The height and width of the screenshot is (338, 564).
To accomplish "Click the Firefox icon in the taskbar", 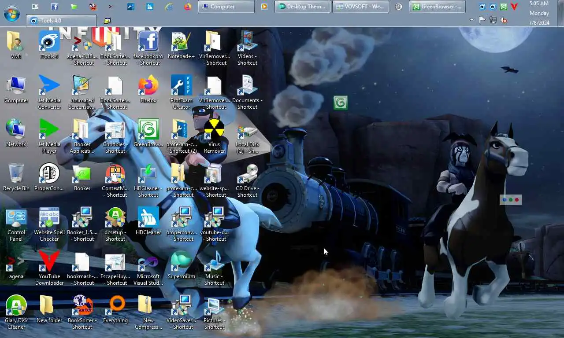I will coord(188,7).
